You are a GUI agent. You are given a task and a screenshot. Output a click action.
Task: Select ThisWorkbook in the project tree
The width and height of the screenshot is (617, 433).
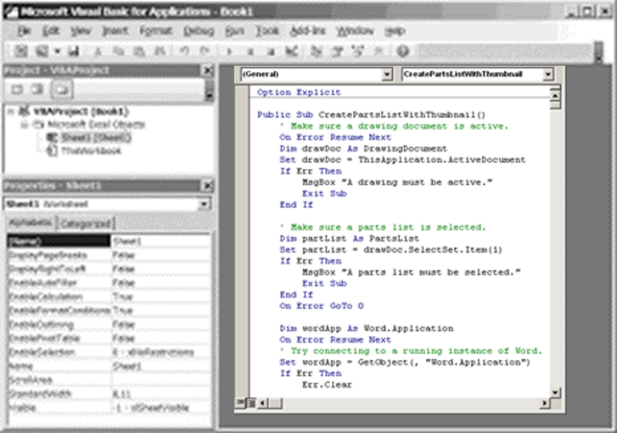coord(92,150)
